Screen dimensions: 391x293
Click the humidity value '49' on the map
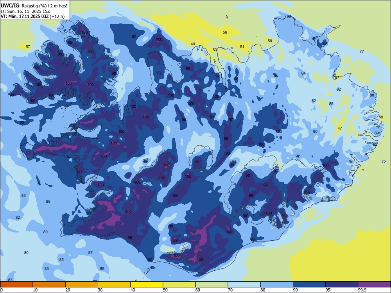[193, 44]
